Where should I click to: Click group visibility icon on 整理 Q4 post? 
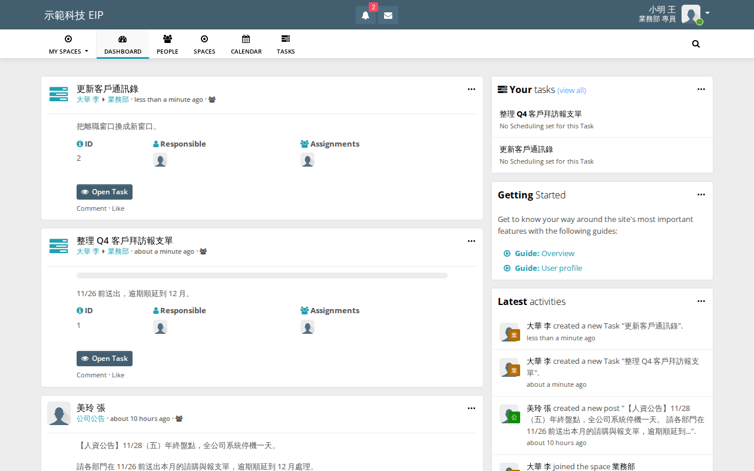[203, 252]
